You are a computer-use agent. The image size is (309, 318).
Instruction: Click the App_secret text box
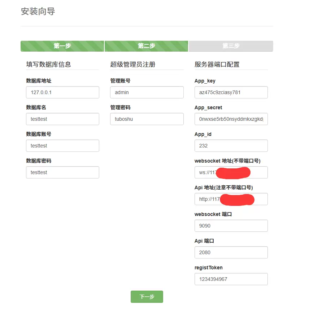coord(231,119)
